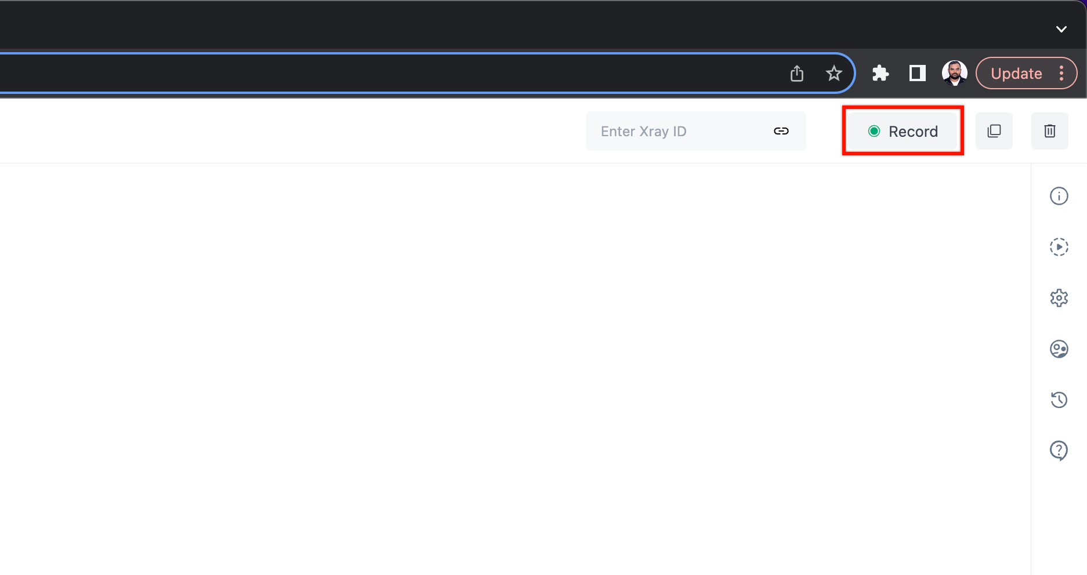The height and width of the screenshot is (575, 1087).
Task: Bookmark this page with the star icon
Action: tap(834, 73)
